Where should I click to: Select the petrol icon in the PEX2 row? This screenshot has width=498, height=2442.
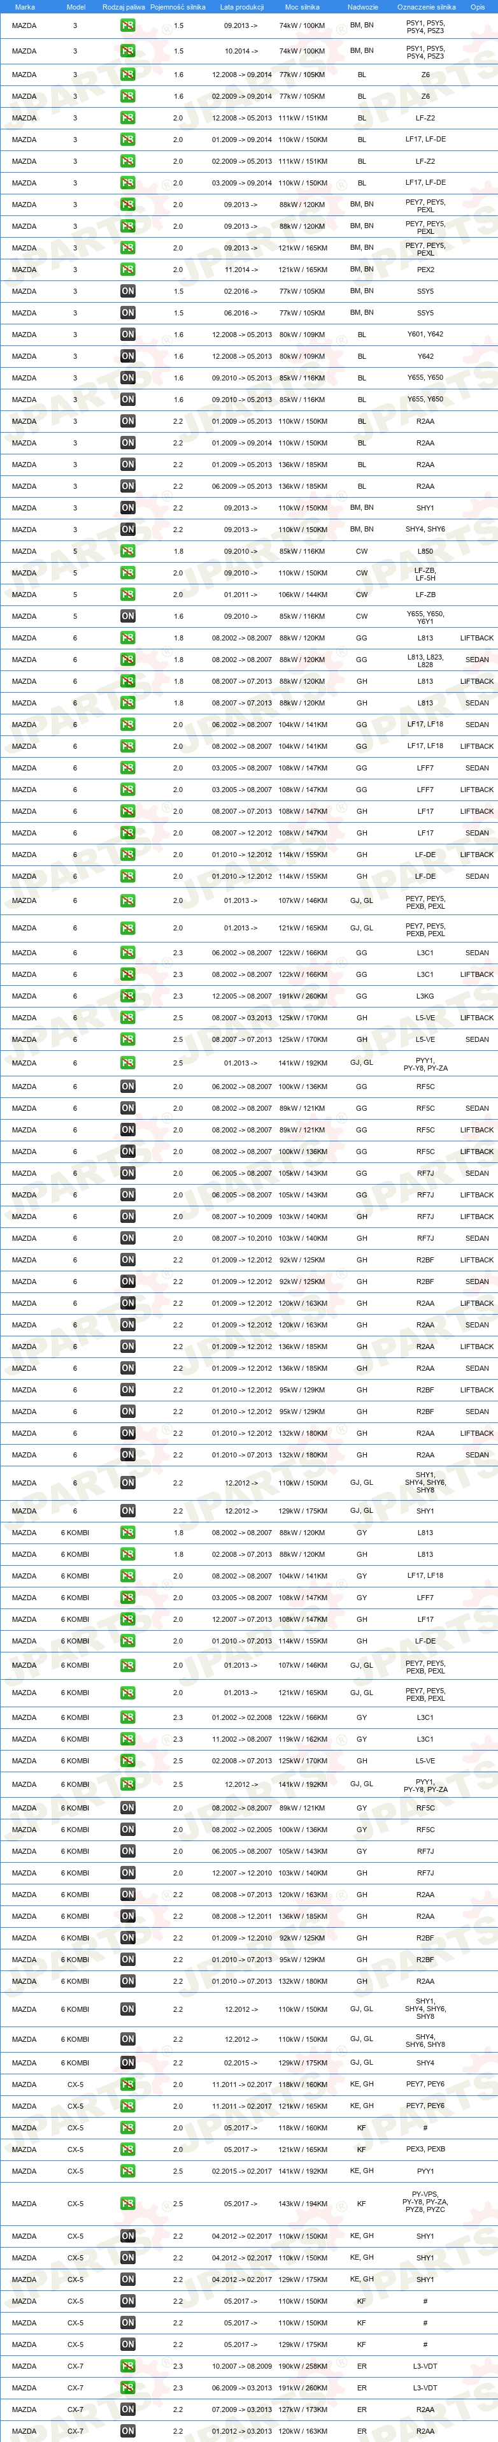[x=128, y=269]
